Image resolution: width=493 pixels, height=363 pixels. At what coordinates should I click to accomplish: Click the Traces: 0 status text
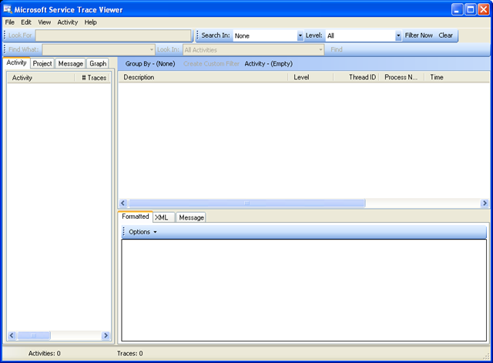click(x=130, y=354)
